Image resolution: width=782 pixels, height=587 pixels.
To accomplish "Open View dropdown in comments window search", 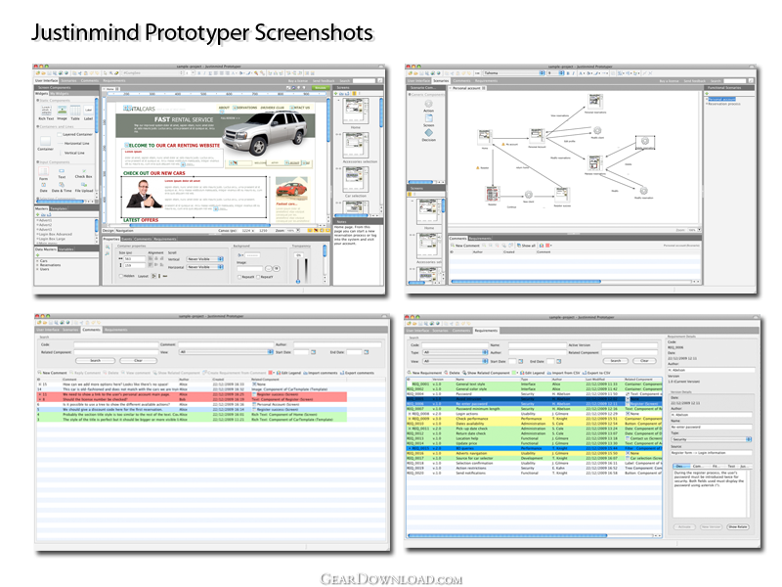I will coord(226,352).
